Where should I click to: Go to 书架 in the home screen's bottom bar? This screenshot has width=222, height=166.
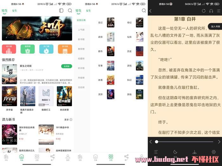[6, 157]
